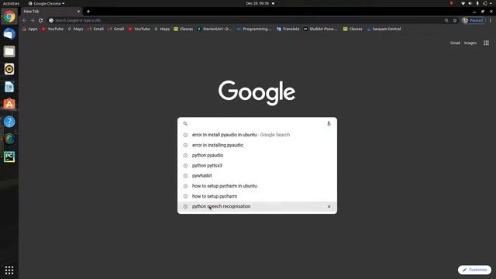The height and width of the screenshot is (279, 496).
Task: Open the Files manager in dock
Action: pos(9,51)
